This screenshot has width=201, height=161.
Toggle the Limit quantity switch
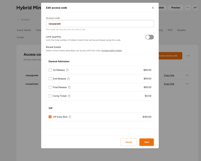click(x=149, y=37)
